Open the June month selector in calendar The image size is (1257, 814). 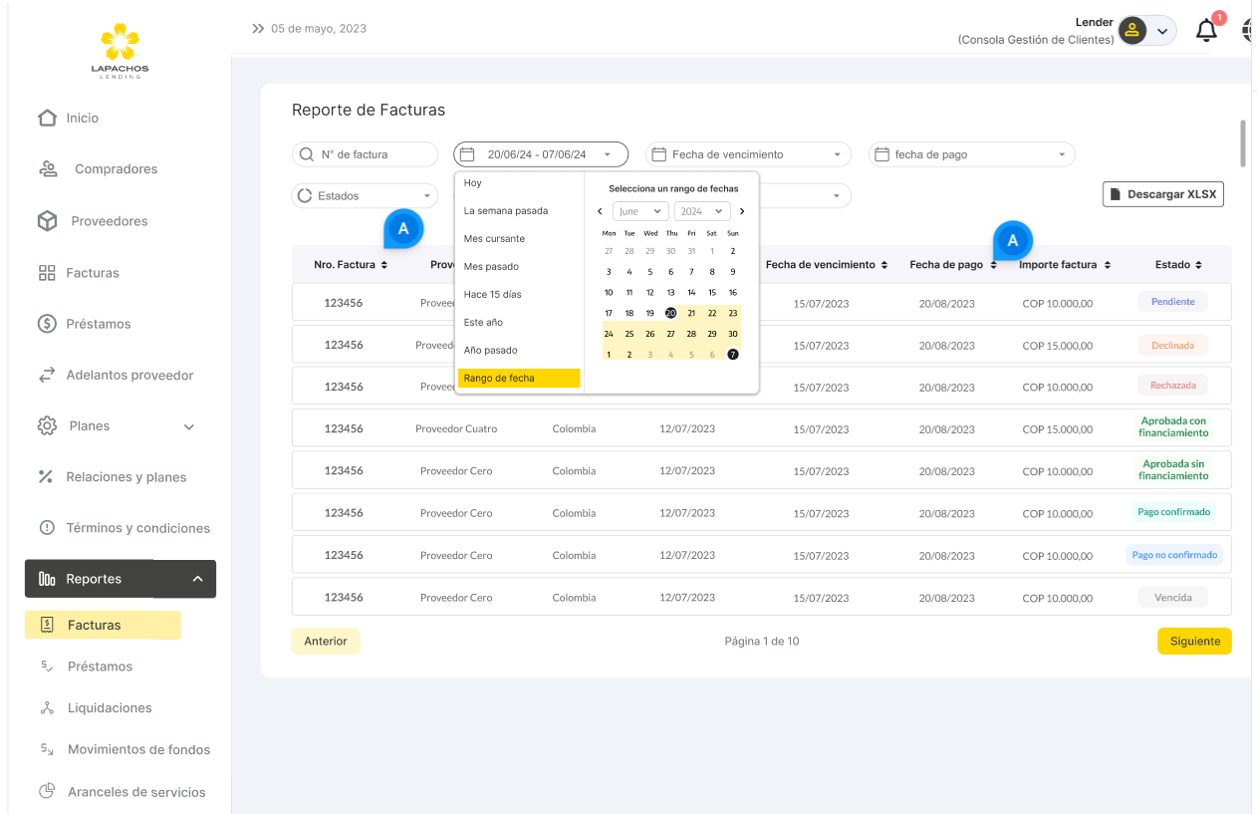640,211
